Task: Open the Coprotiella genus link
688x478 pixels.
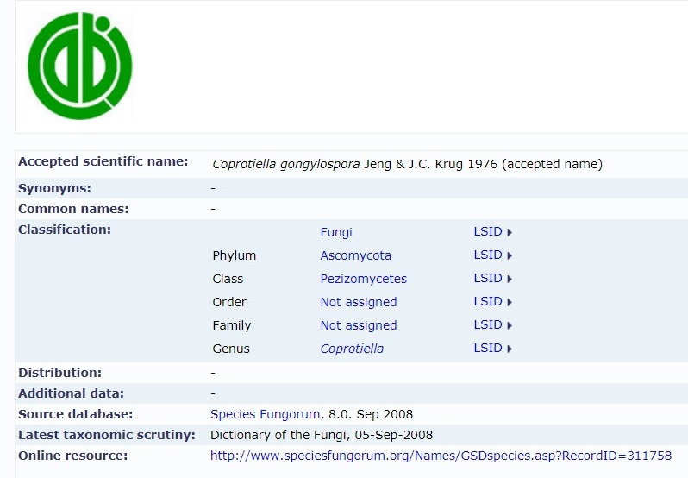Action: click(x=352, y=349)
